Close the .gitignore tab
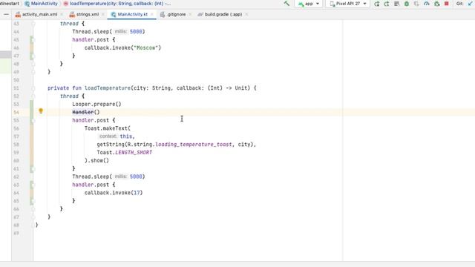Image resolution: width=475 pixels, height=267 pixels. point(190,14)
